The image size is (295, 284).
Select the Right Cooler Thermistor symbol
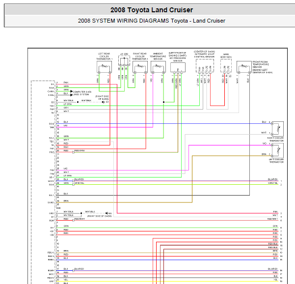[x=277, y=129]
